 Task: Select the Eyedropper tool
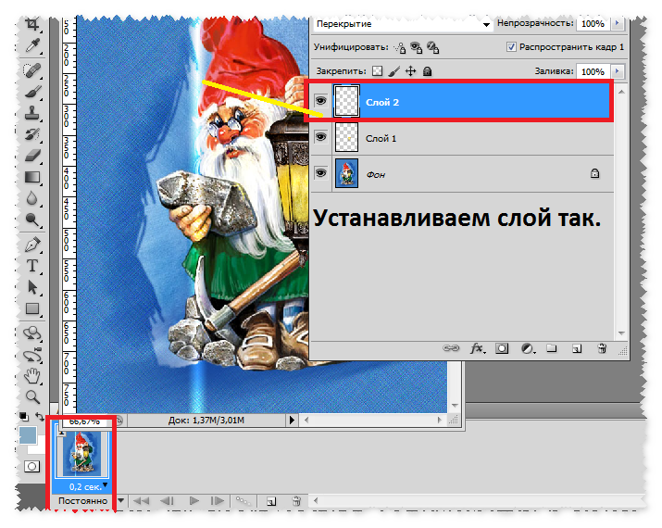click(x=32, y=45)
